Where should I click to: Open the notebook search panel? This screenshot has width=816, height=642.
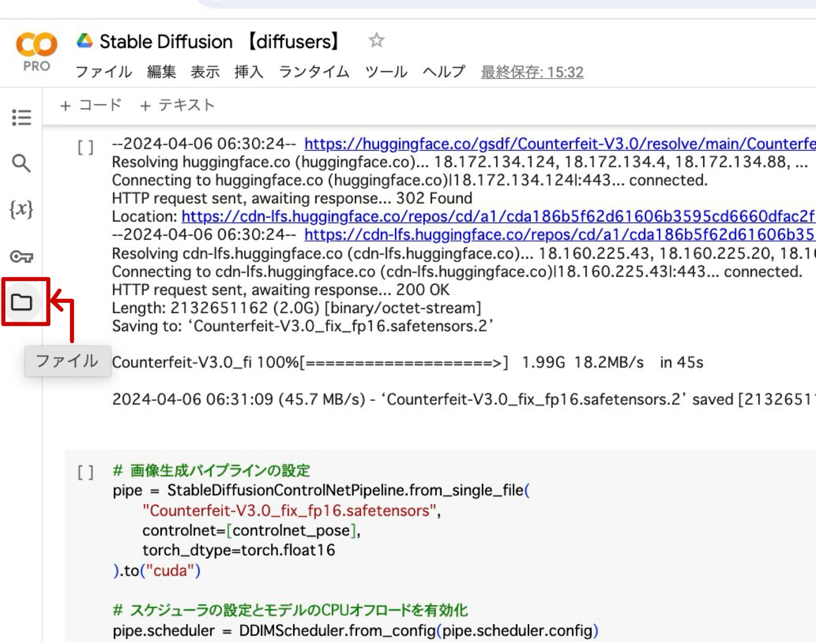(21, 163)
